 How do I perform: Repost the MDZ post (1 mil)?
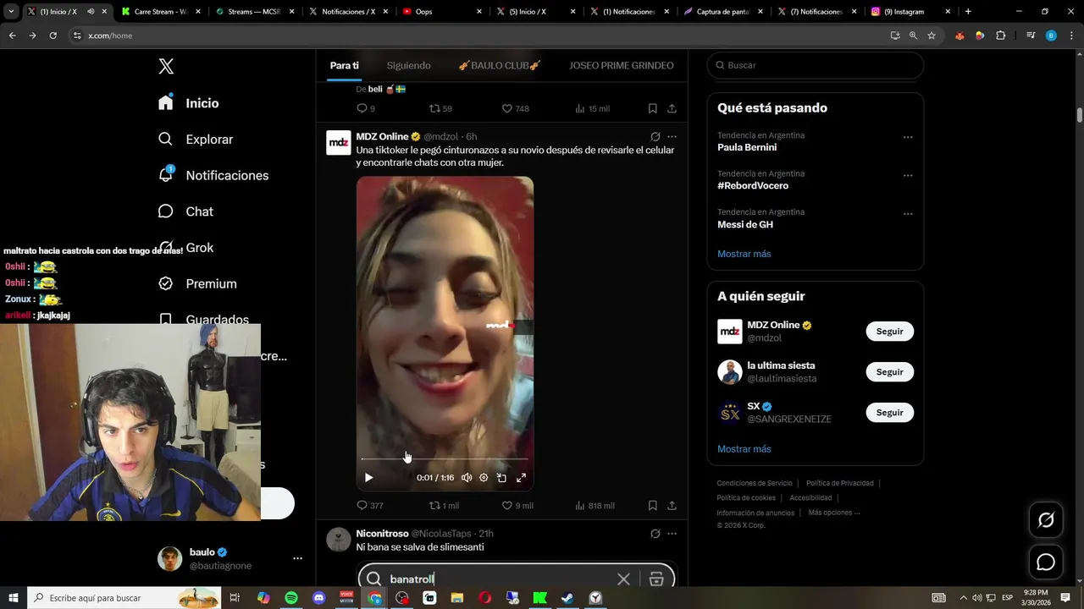[x=444, y=506]
